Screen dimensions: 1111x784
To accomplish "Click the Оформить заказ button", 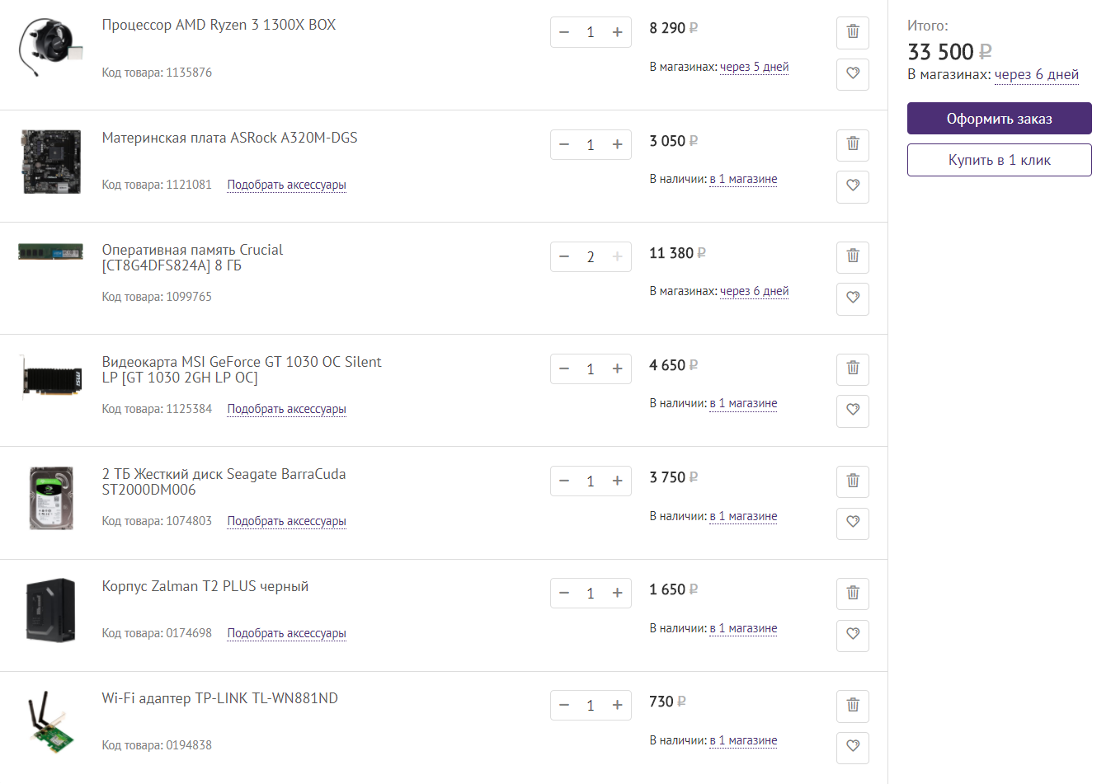I will (999, 119).
